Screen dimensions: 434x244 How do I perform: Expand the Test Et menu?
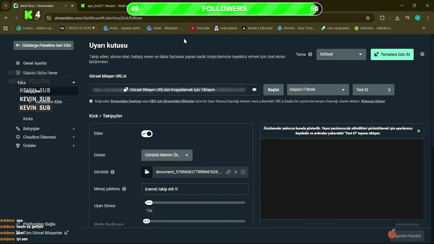[x=373, y=90]
